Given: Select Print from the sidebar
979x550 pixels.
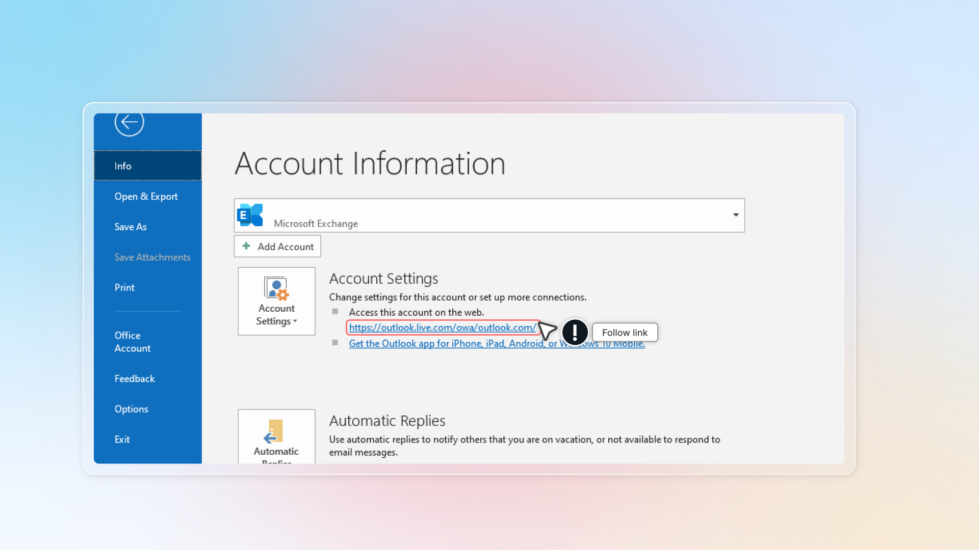Looking at the screenshot, I should coord(124,288).
